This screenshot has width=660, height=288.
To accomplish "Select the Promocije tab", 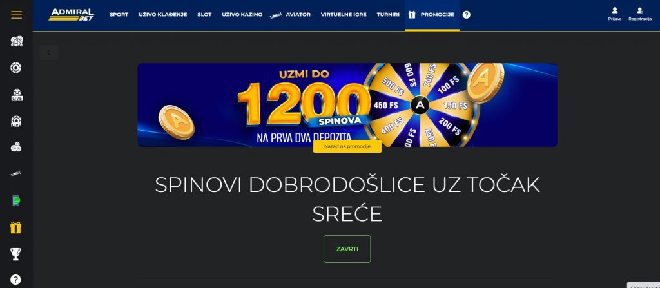I will 432,15.
